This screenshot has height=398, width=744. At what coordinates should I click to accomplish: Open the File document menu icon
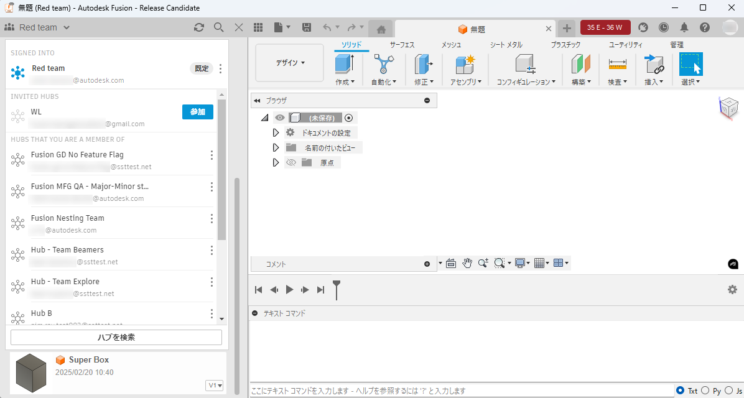tap(282, 27)
